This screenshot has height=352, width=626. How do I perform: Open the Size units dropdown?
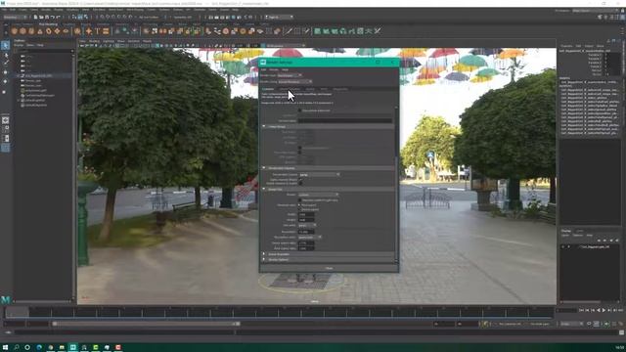(307, 225)
